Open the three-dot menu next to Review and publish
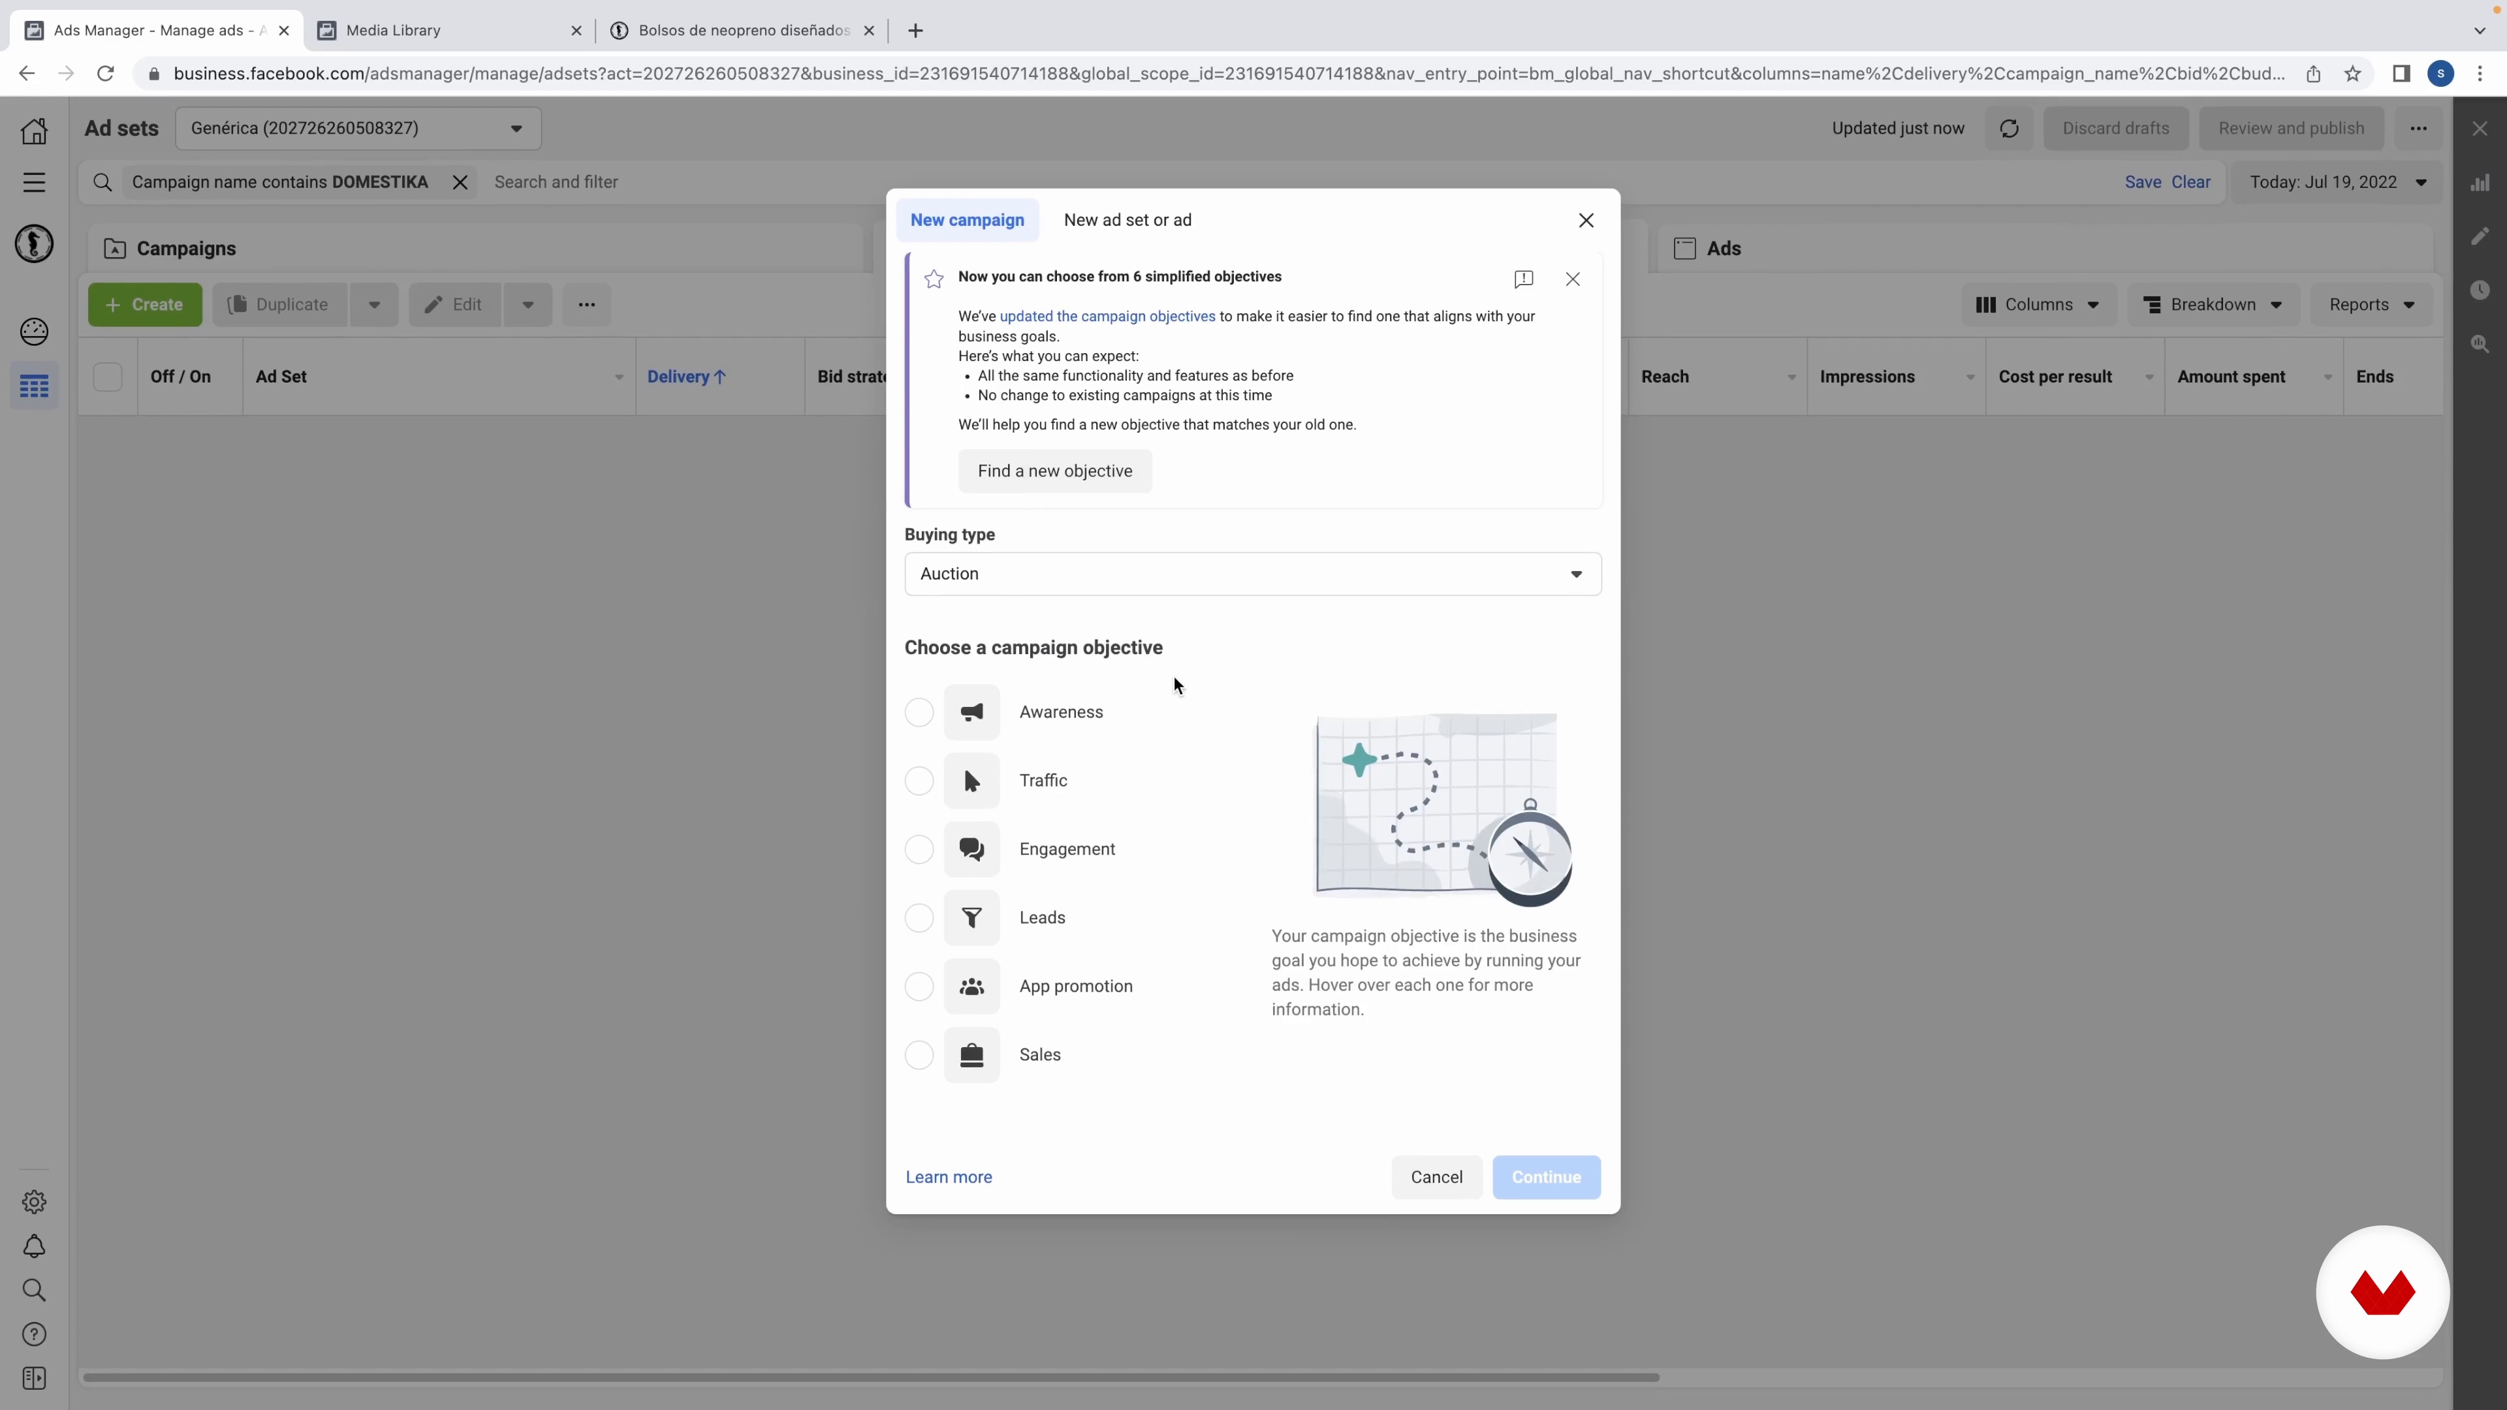Image resolution: width=2507 pixels, height=1410 pixels. pos(2418,129)
